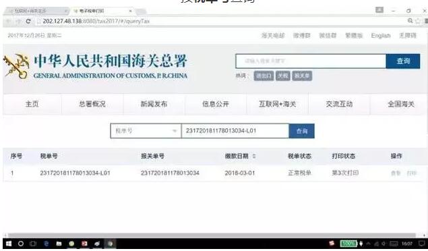Viewport: 428px width, 251px height.
Task: Open the notification action center icon
Action: (422, 244)
